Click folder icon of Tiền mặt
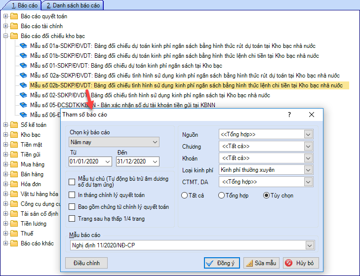Screen dimensions: 360x276 point(14,145)
